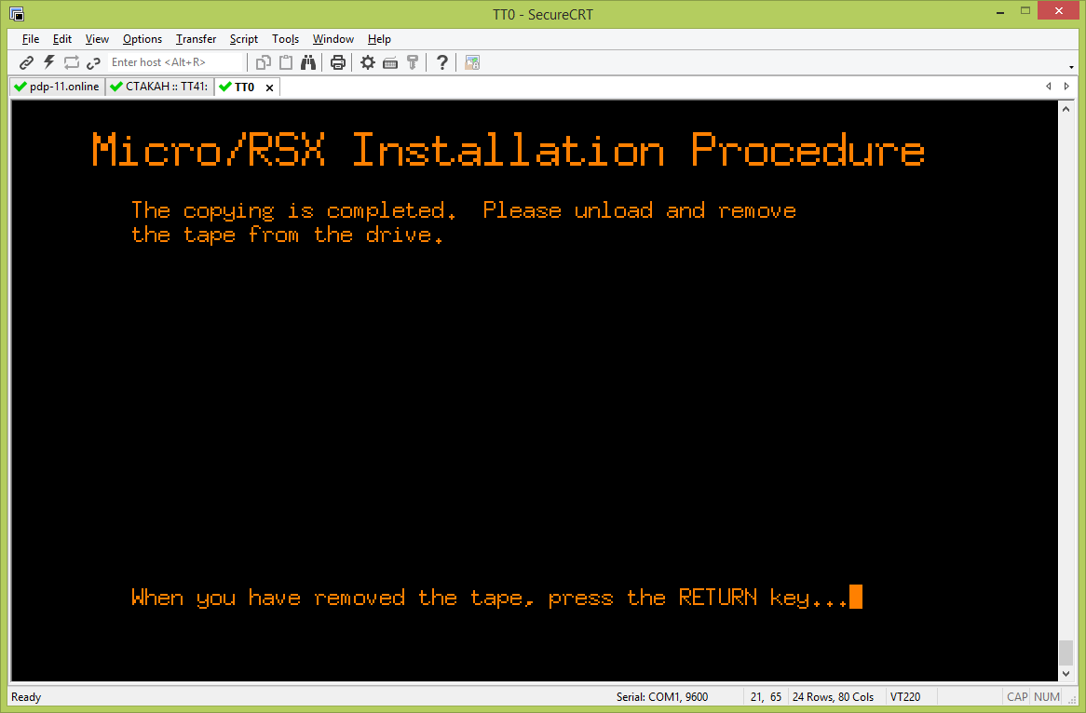This screenshot has width=1086, height=713.
Task: Click the Find binoculars icon
Action: (x=308, y=62)
